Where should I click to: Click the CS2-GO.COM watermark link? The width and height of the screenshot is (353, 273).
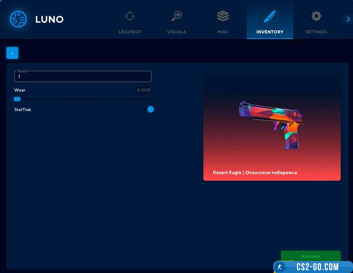(317, 267)
